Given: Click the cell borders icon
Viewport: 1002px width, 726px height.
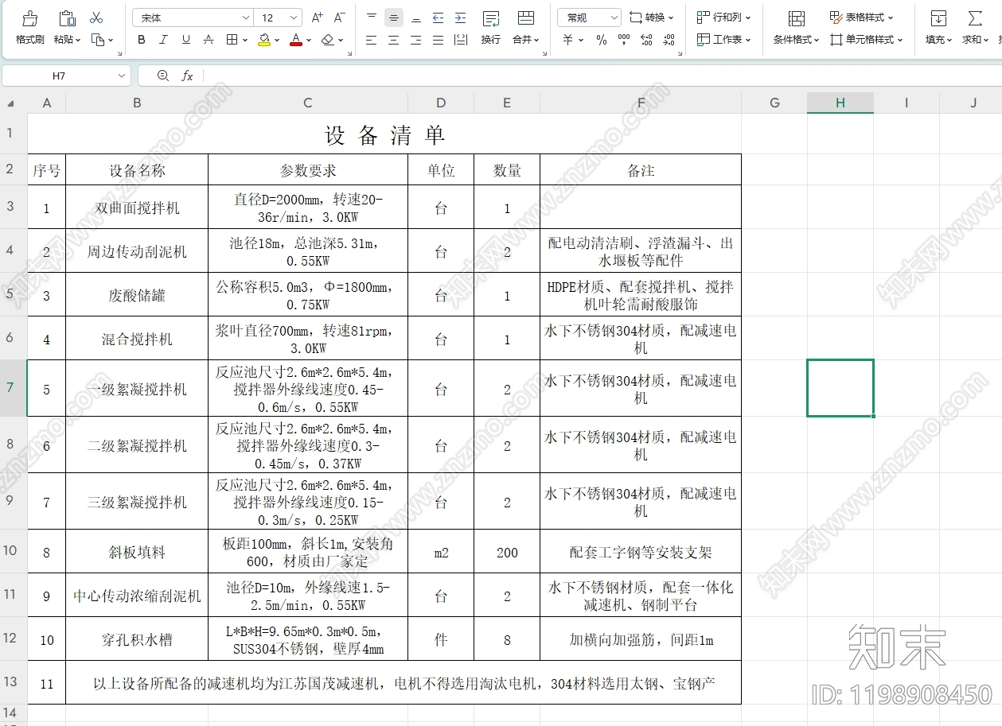Looking at the screenshot, I should click(232, 40).
